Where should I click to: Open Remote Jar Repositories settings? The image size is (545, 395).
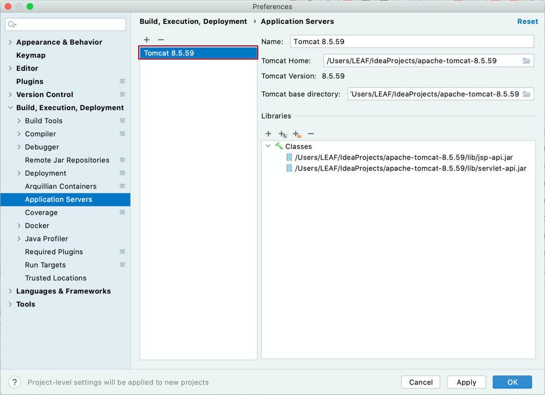67,160
